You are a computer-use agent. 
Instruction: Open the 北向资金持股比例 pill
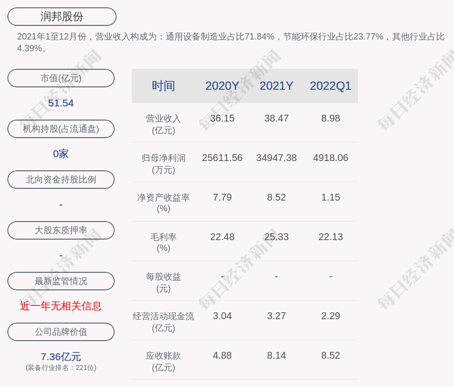pyautogui.click(x=61, y=180)
